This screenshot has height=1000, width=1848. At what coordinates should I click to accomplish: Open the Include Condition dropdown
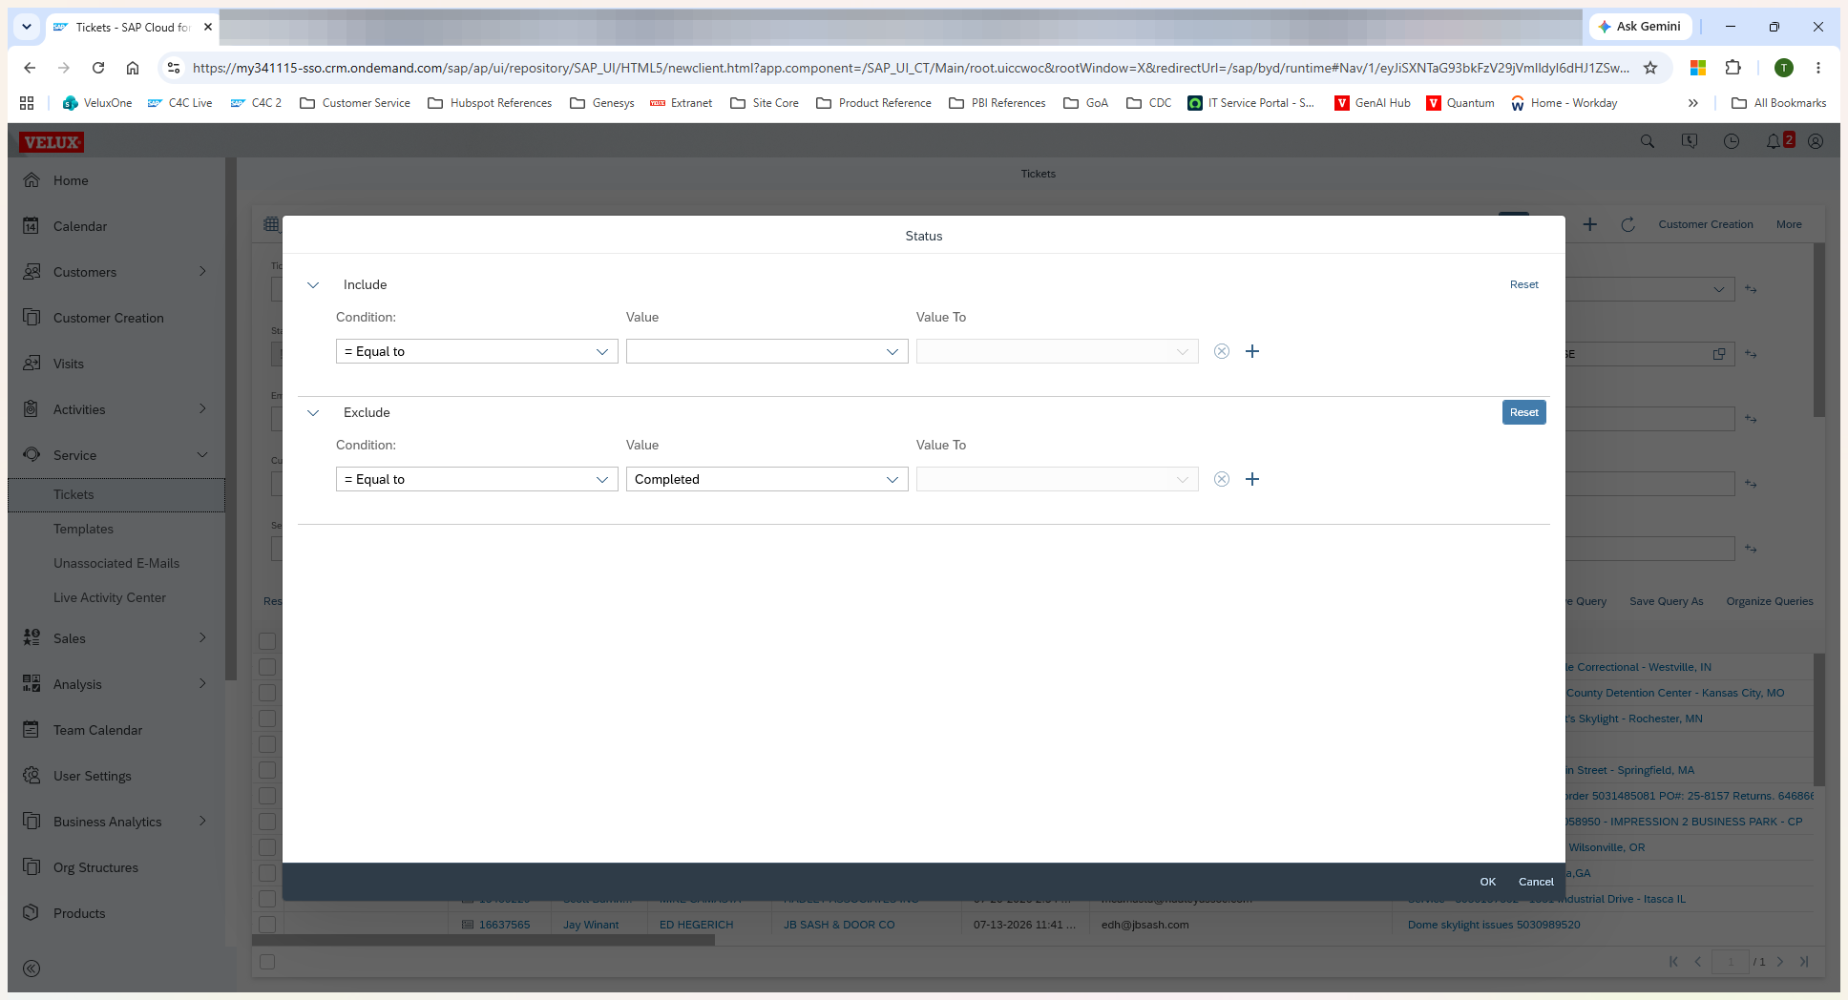[x=477, y=351]
